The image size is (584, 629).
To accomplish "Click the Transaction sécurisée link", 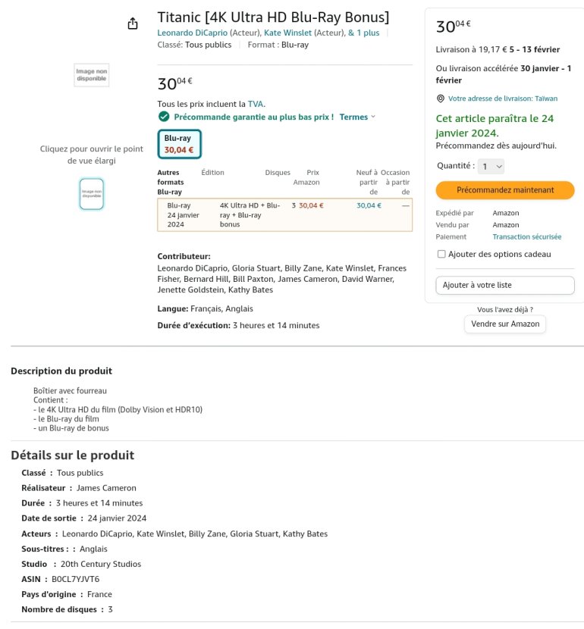I will tap(527, 237).
